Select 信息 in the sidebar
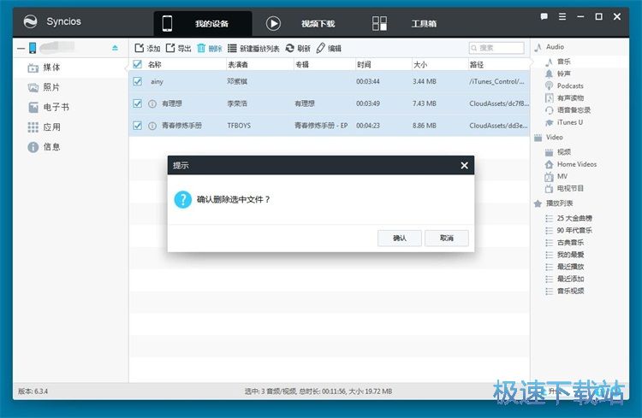The width and height of the screenshot is (642, 418). click(x=44, y=147)
